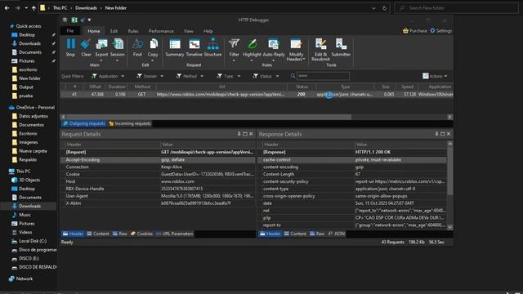Open Request Details Content tab
Viewport: 523px width, 294px height.
[98, 234]
